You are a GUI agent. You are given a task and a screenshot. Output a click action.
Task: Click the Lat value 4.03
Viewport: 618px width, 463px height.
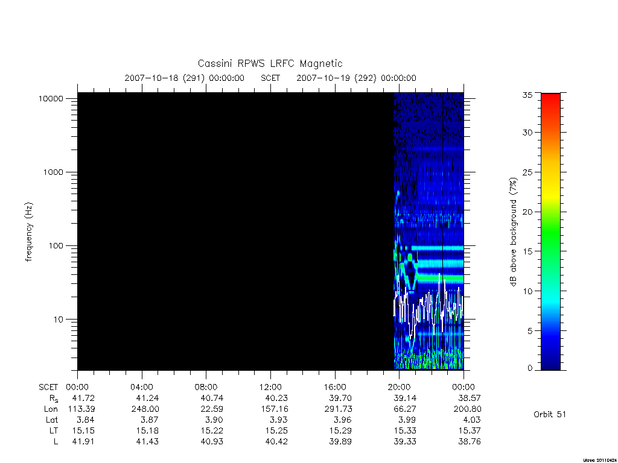[x=472, y=420]
